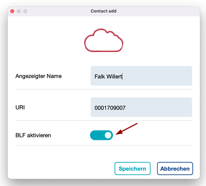
Task: Save the contact with Speichern
Action: [x=133, y=169]
